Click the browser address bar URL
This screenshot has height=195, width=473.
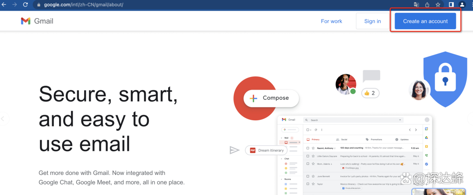point(84,5)
